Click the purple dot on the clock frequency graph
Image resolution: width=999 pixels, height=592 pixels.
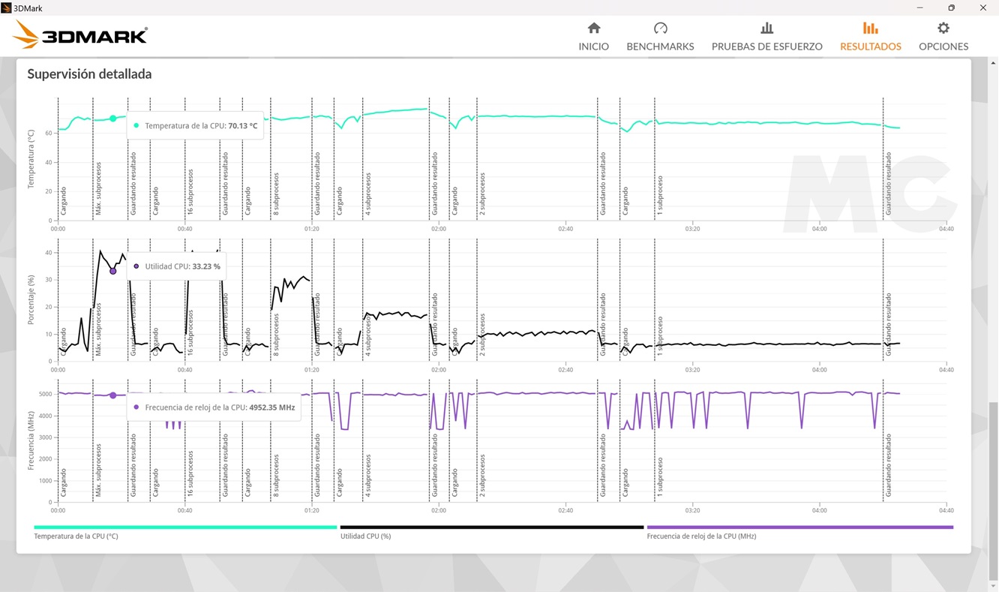point(113,395)
